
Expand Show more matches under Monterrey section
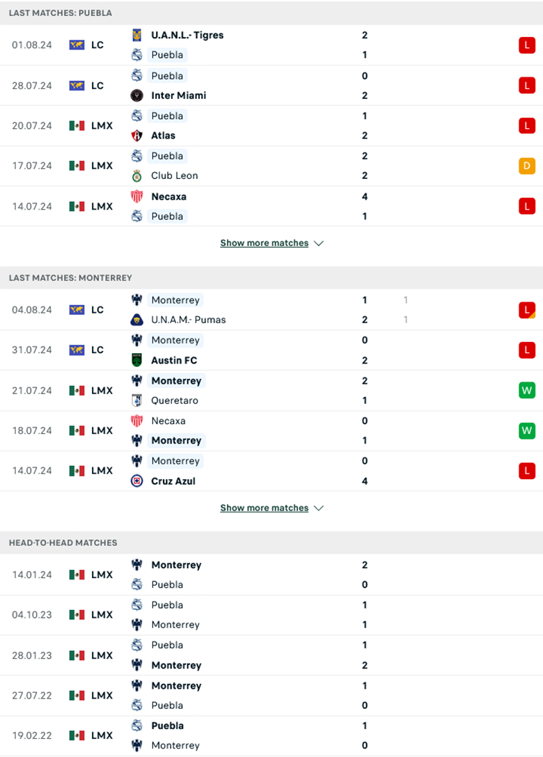pos(265,508)
